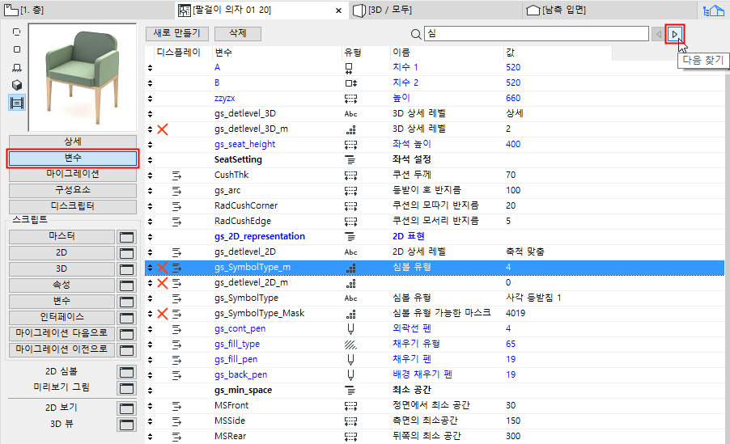Image resolution: width=730 pixels, height=444 pixels.
Task: Open the 구성요소 section button
Action: (73, 190)
